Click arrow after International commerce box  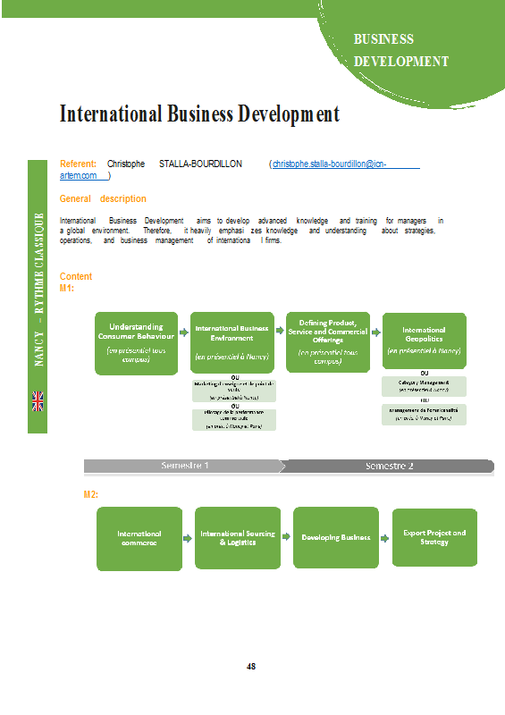point(188,539)
